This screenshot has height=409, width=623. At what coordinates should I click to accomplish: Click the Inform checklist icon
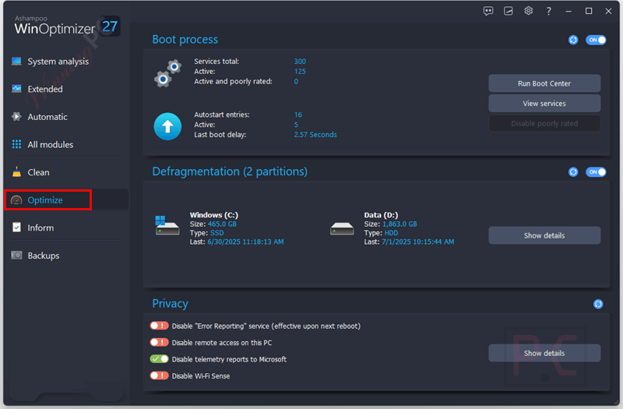click(x=16, y=227)
